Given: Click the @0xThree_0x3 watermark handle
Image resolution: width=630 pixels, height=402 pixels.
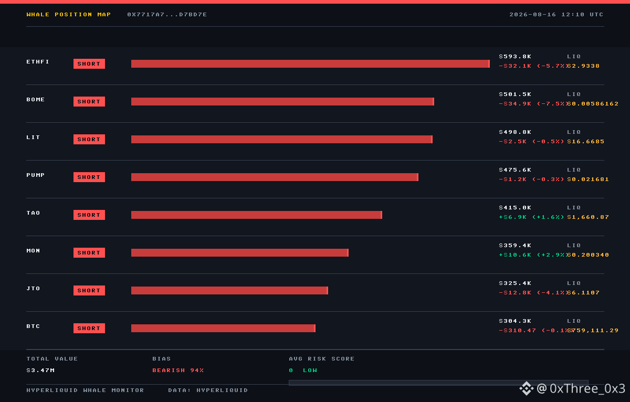Looking at the screenshot, I should tap(581, 388).
